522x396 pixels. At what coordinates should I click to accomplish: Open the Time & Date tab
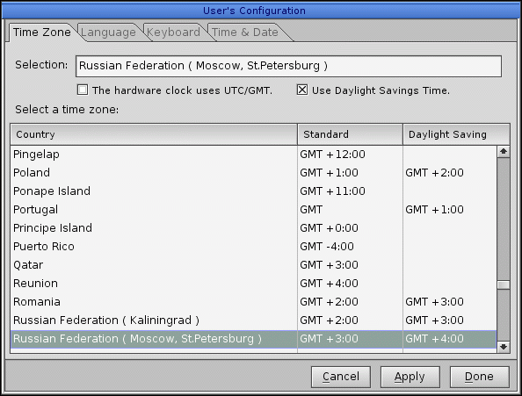point(245,32)
